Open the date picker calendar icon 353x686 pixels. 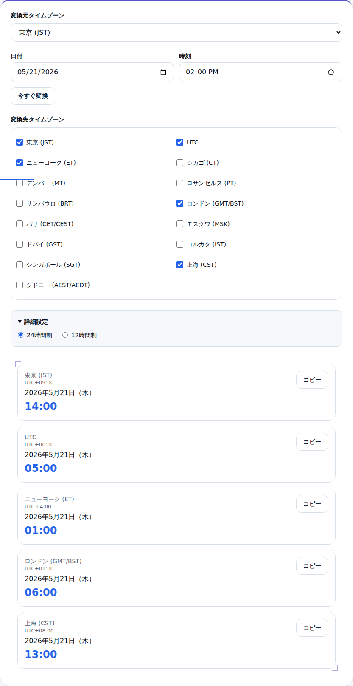(x=163, y=72)
